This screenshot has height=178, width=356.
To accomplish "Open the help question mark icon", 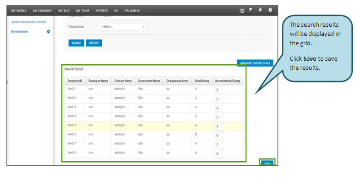I will pyautogui.click(x=270, y=10).
